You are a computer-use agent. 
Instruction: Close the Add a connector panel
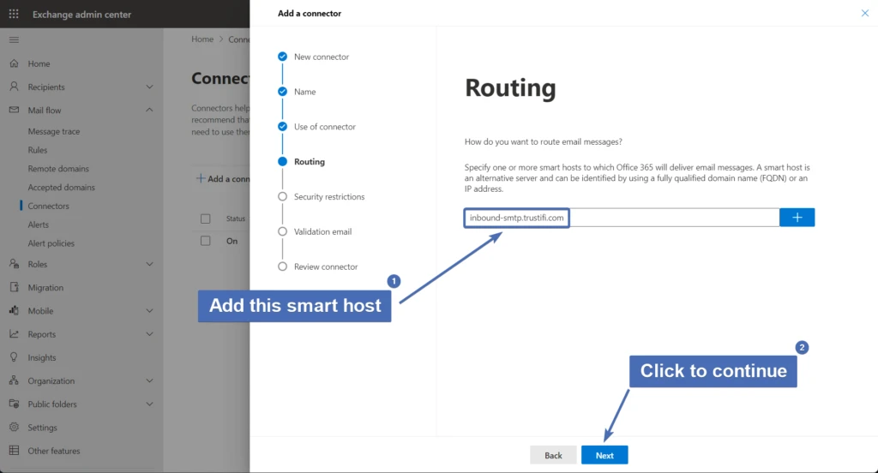coord(863,13)
